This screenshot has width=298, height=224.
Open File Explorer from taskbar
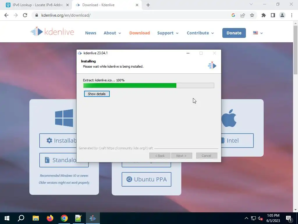pos(36,218)
